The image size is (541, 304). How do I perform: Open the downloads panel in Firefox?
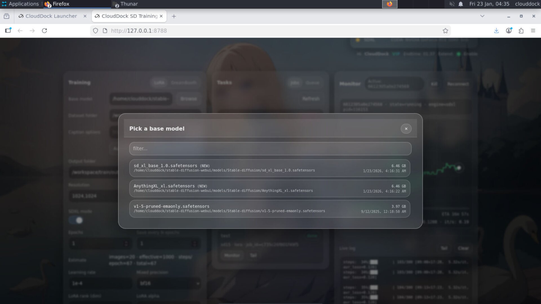(x=496, y=31)
